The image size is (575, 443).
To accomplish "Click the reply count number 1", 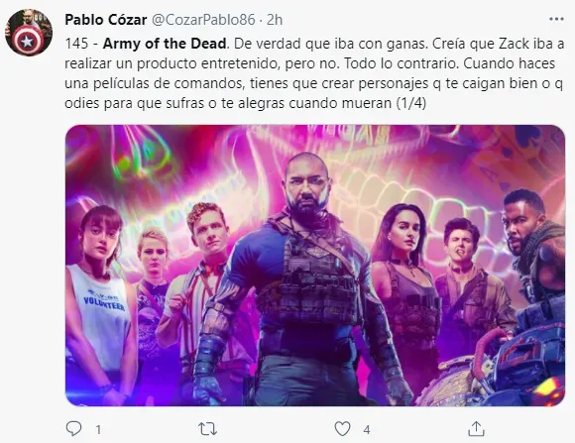I will (98, 429).
